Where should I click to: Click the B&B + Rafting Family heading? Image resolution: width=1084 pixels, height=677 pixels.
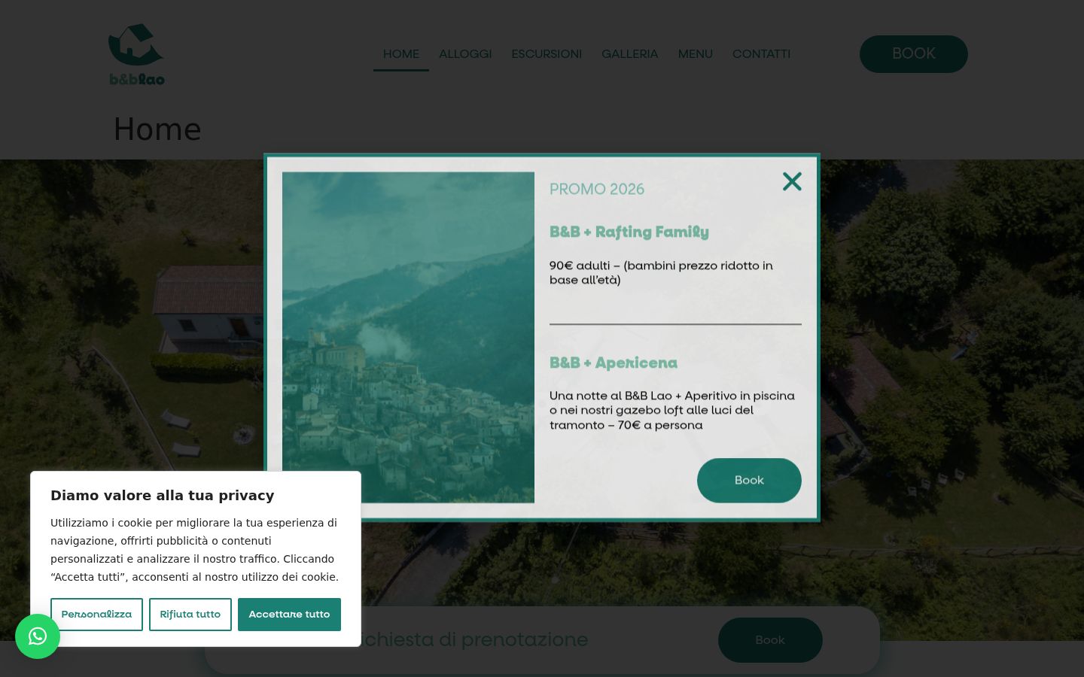[x=629, y=232]
